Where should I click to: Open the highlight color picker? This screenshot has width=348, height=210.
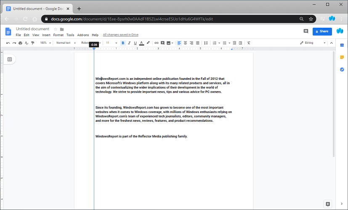pos(148,43)
